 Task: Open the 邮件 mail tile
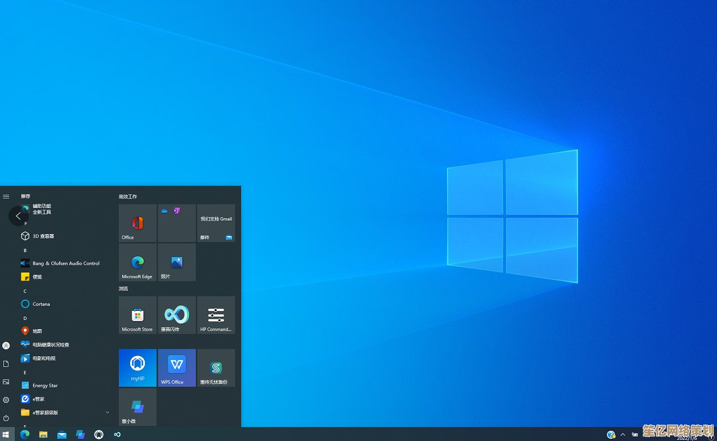[216, 223]
